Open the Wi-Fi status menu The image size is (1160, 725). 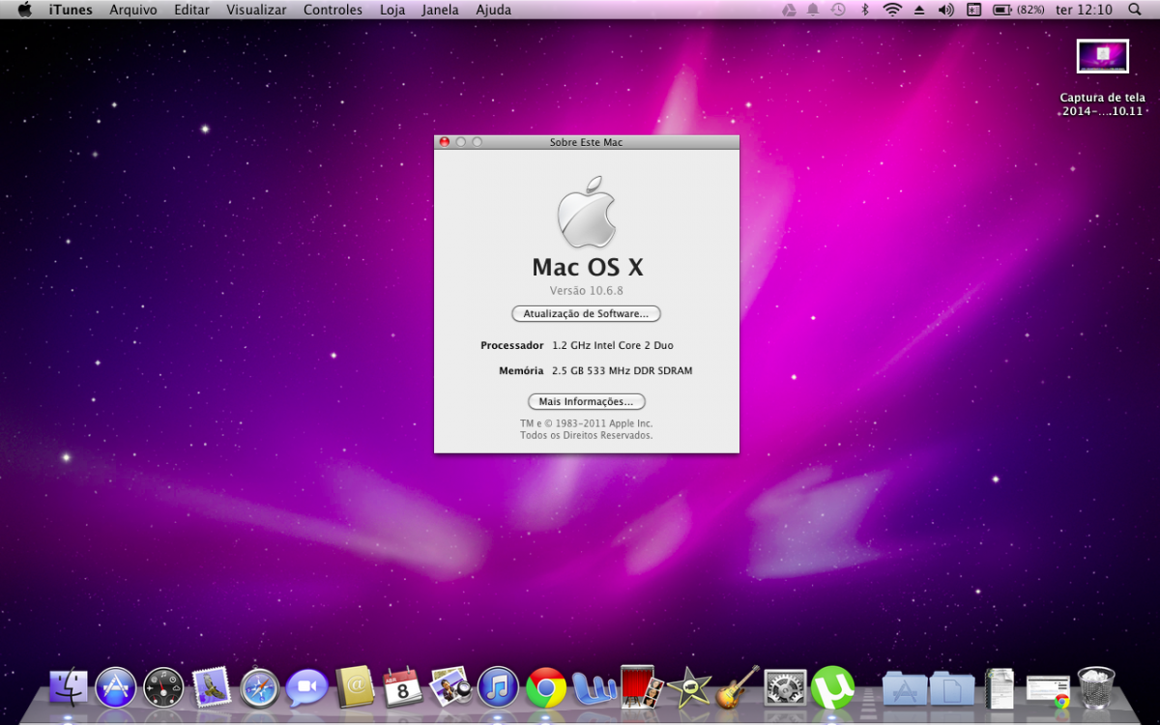(x=891, y=10)
